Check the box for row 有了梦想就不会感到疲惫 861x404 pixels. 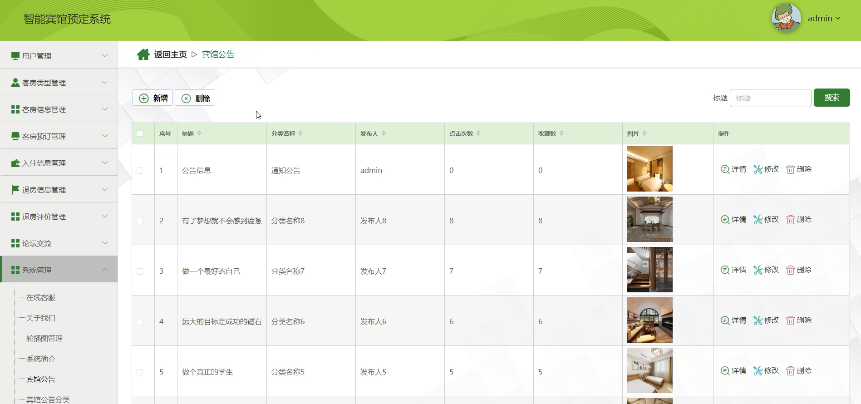click(x=140, y=221)
